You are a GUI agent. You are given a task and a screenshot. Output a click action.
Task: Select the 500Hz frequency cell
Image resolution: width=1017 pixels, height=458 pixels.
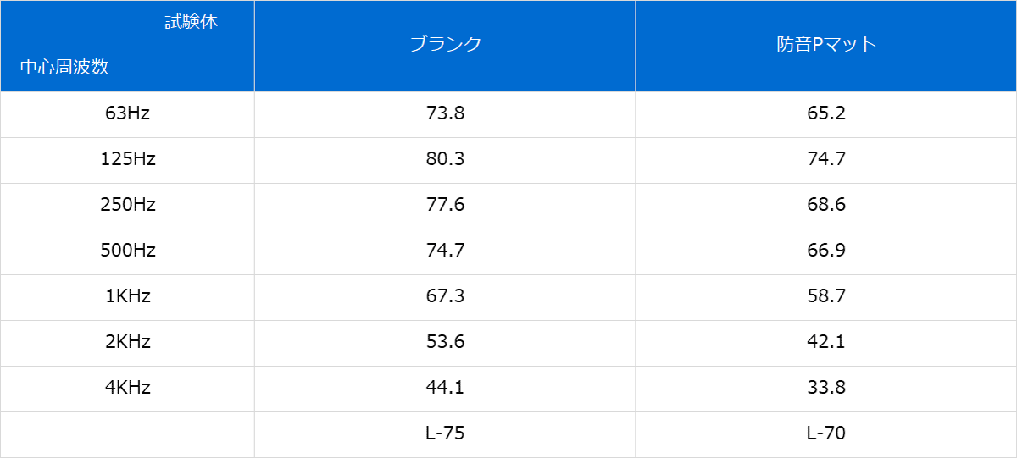(127, 251)
